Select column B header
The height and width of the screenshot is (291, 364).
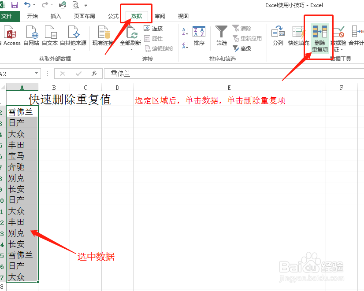pyautogui.click(x=54, y=88)
